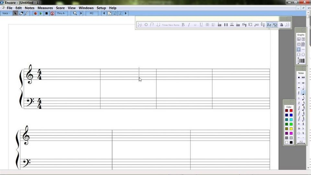
Task: Open the File menu
Action: click(9, 8)
